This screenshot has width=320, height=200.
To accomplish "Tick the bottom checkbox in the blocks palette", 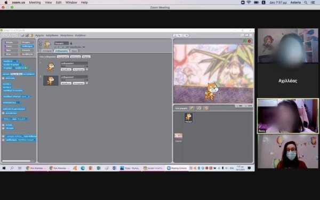I will pos(3,140).
